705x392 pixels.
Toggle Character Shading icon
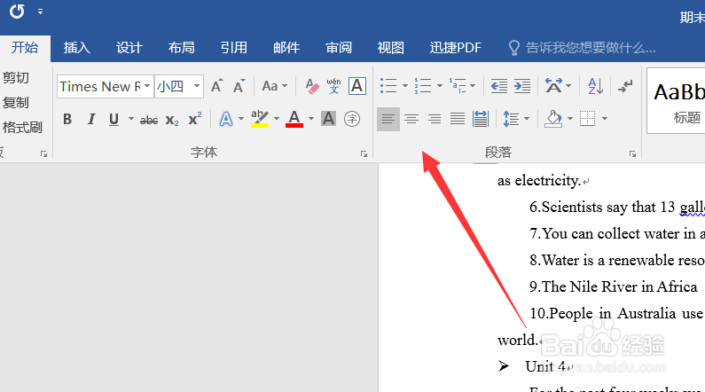pyautogui.click(x=329, y=119)
